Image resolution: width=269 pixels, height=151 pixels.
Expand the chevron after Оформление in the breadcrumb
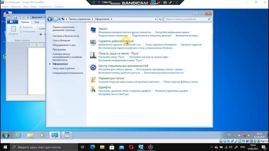[111, 19]
